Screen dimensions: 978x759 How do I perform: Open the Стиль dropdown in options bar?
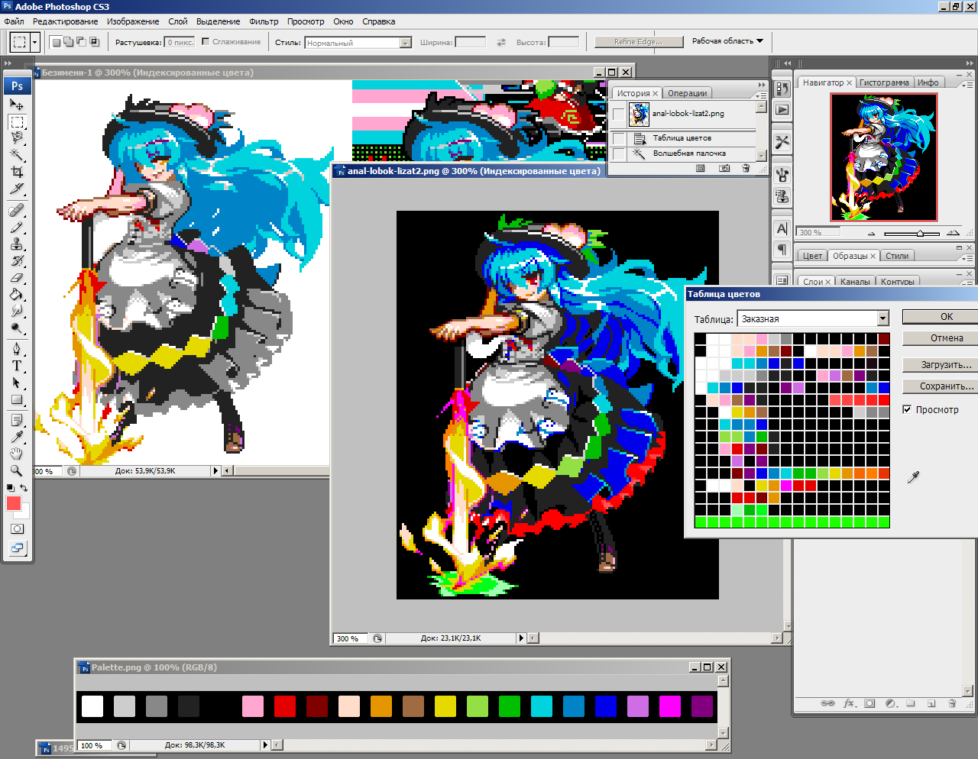coord(406,43)
